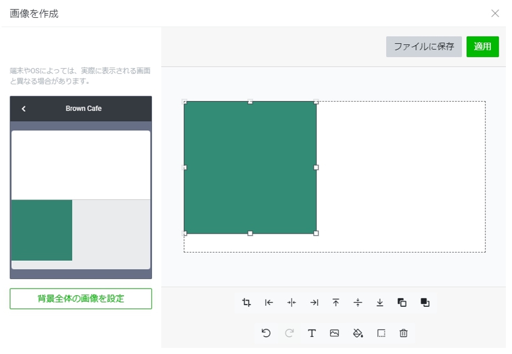This screenshot has width=512, height=354.
Task: Align object to top edge
Action: tap(336, 302)
